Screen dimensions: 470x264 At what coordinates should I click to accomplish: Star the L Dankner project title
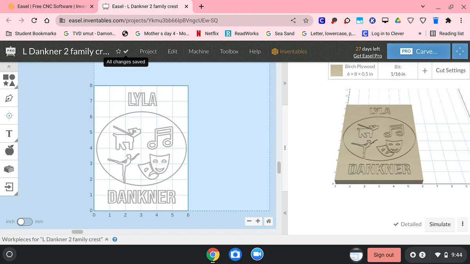tap(118, 52)
